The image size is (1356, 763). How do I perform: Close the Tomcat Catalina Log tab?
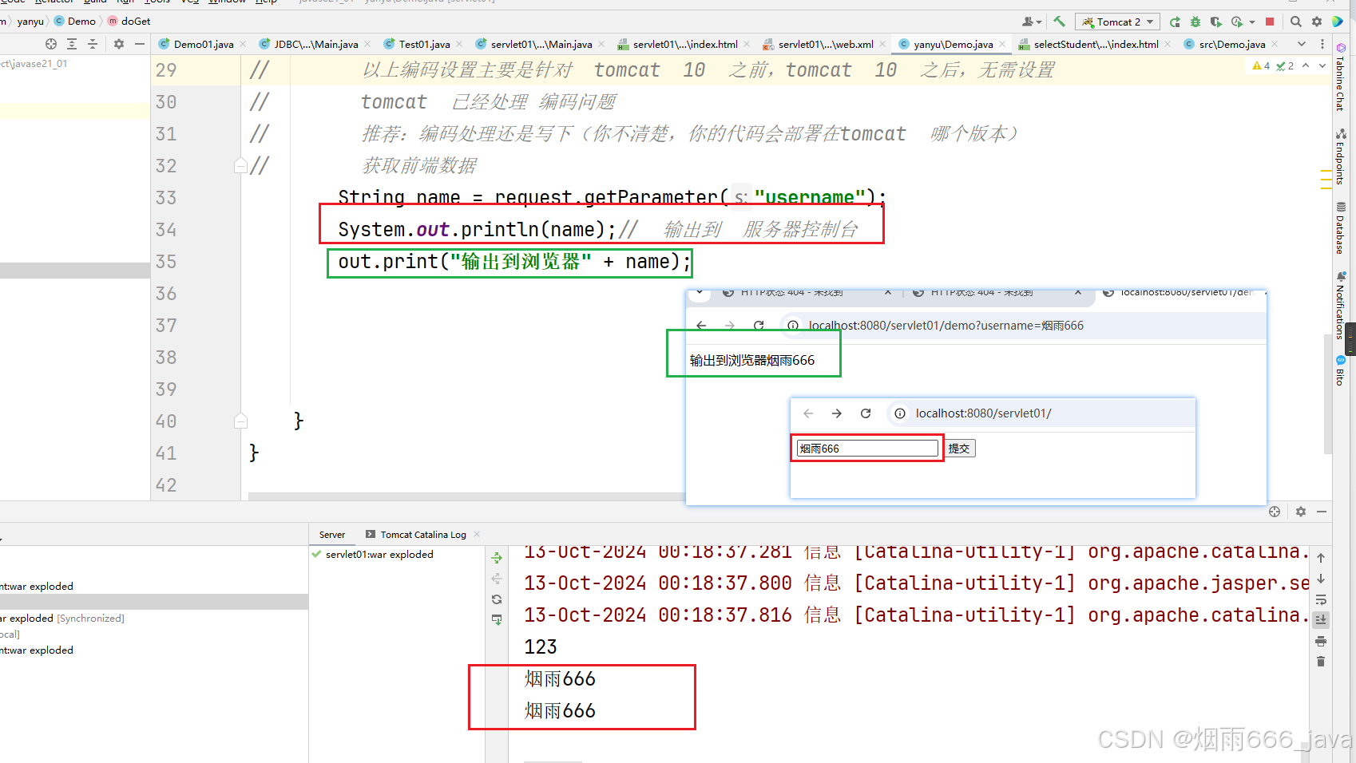click(477, 535)
